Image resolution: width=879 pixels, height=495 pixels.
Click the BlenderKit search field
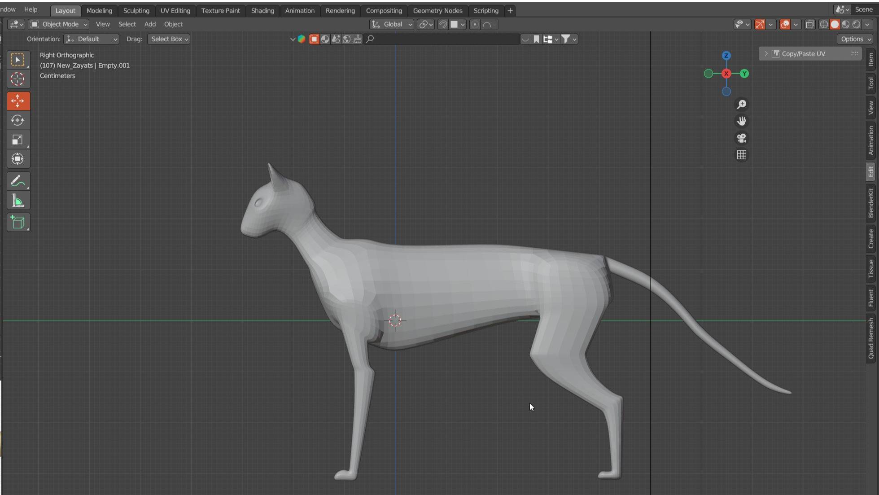click(x=442, y=39)
